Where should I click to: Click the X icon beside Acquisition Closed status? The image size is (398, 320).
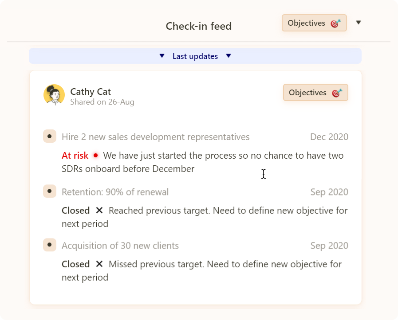[99, 264]
